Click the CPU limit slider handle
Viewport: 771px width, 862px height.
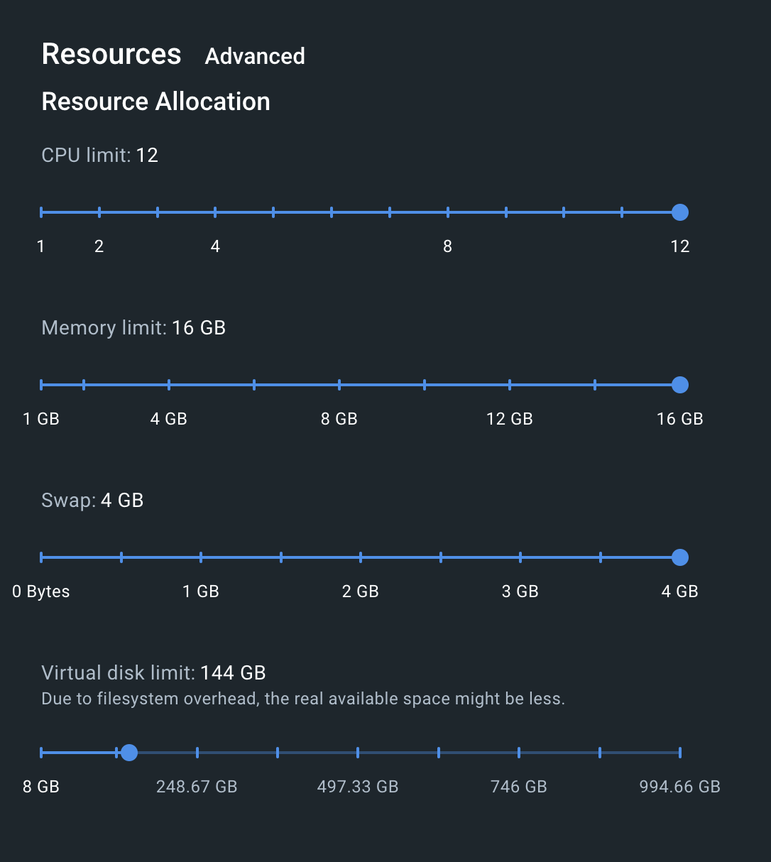[x=680, y=212]
